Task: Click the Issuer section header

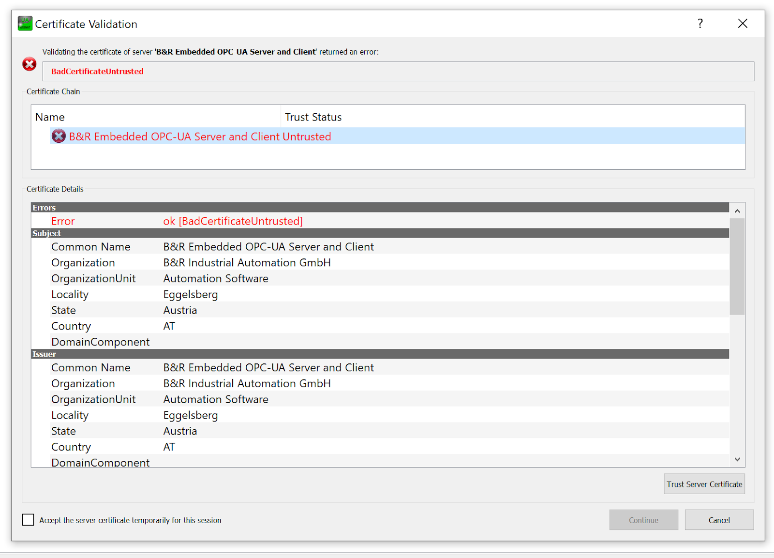Action: click(x=380, y=354)
